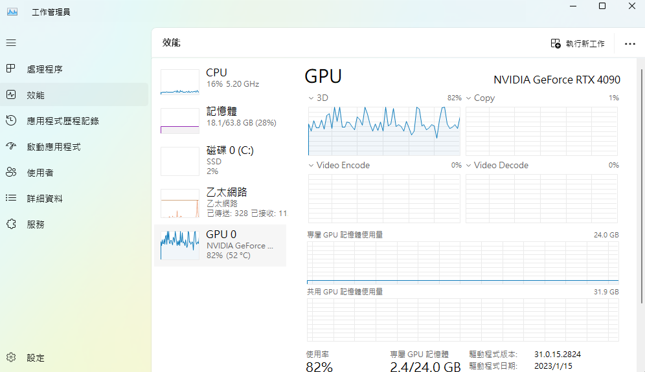Open 設定 page
This screenshot has width=645, height=372.
74,358
